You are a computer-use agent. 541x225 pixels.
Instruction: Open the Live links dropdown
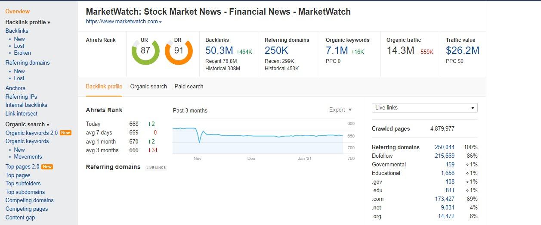(425, 108)
